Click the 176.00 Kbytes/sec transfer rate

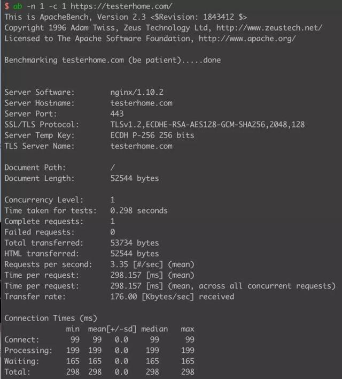point(172,297)
